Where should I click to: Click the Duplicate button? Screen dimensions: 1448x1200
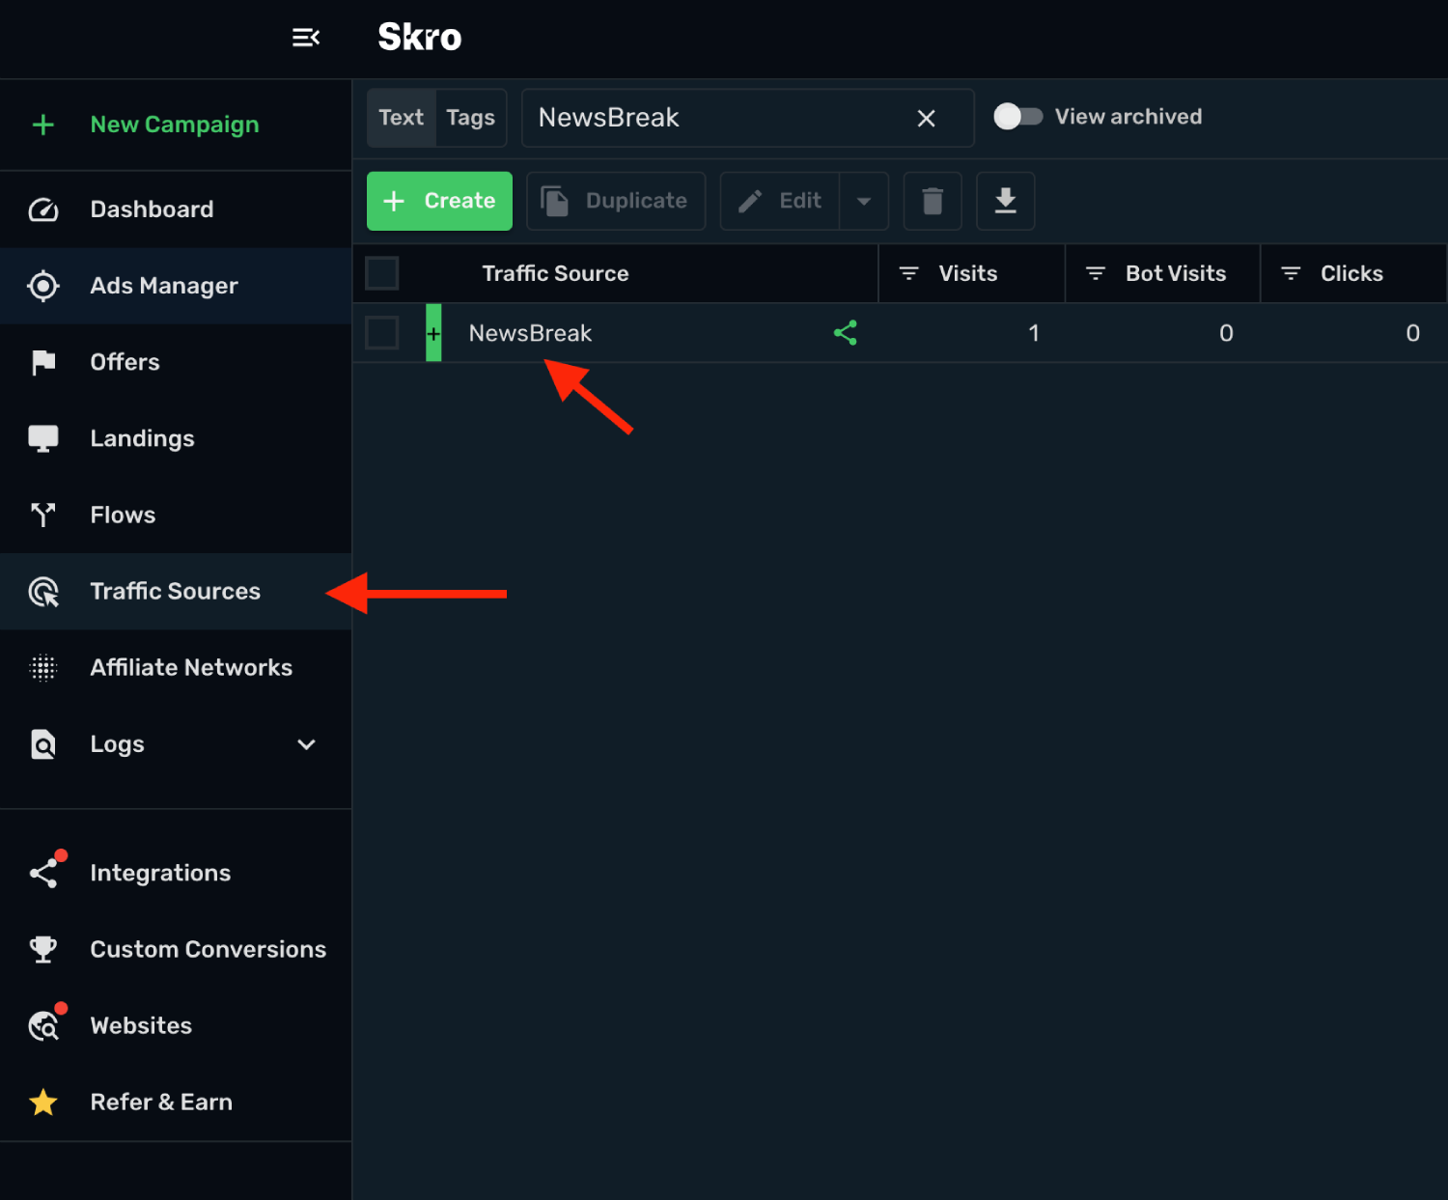616,201
